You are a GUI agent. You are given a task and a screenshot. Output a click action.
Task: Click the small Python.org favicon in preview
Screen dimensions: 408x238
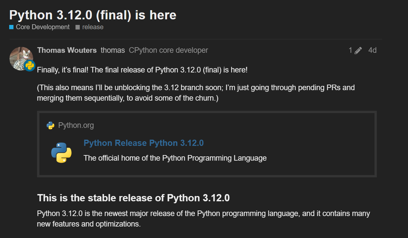coord(51,125)
